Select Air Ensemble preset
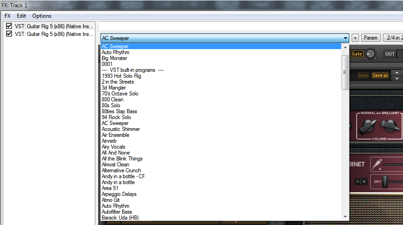The width and height of the screenshot is (403, 225). click(221, 135)
